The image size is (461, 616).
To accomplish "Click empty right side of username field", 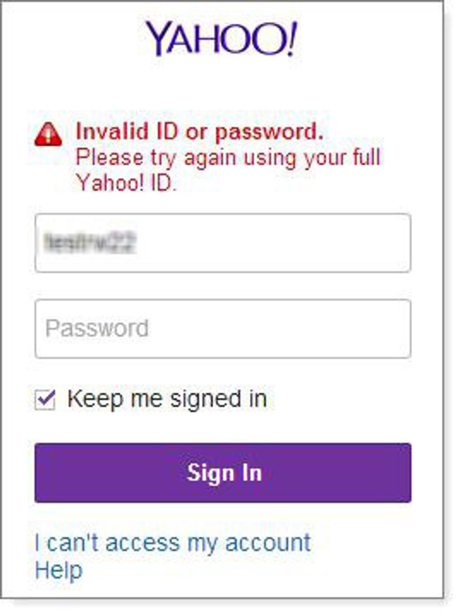I will coord(329,243).
